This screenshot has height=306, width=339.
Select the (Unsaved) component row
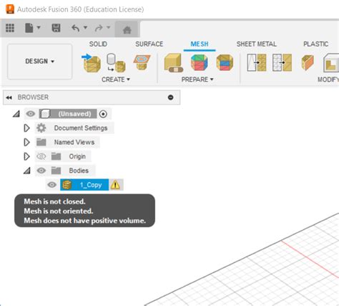pos(68,114)
